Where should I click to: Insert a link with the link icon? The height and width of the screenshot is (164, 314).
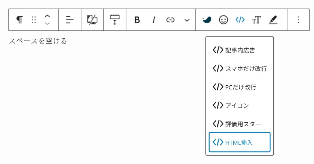pyautogui.click(x=170, y=20)
